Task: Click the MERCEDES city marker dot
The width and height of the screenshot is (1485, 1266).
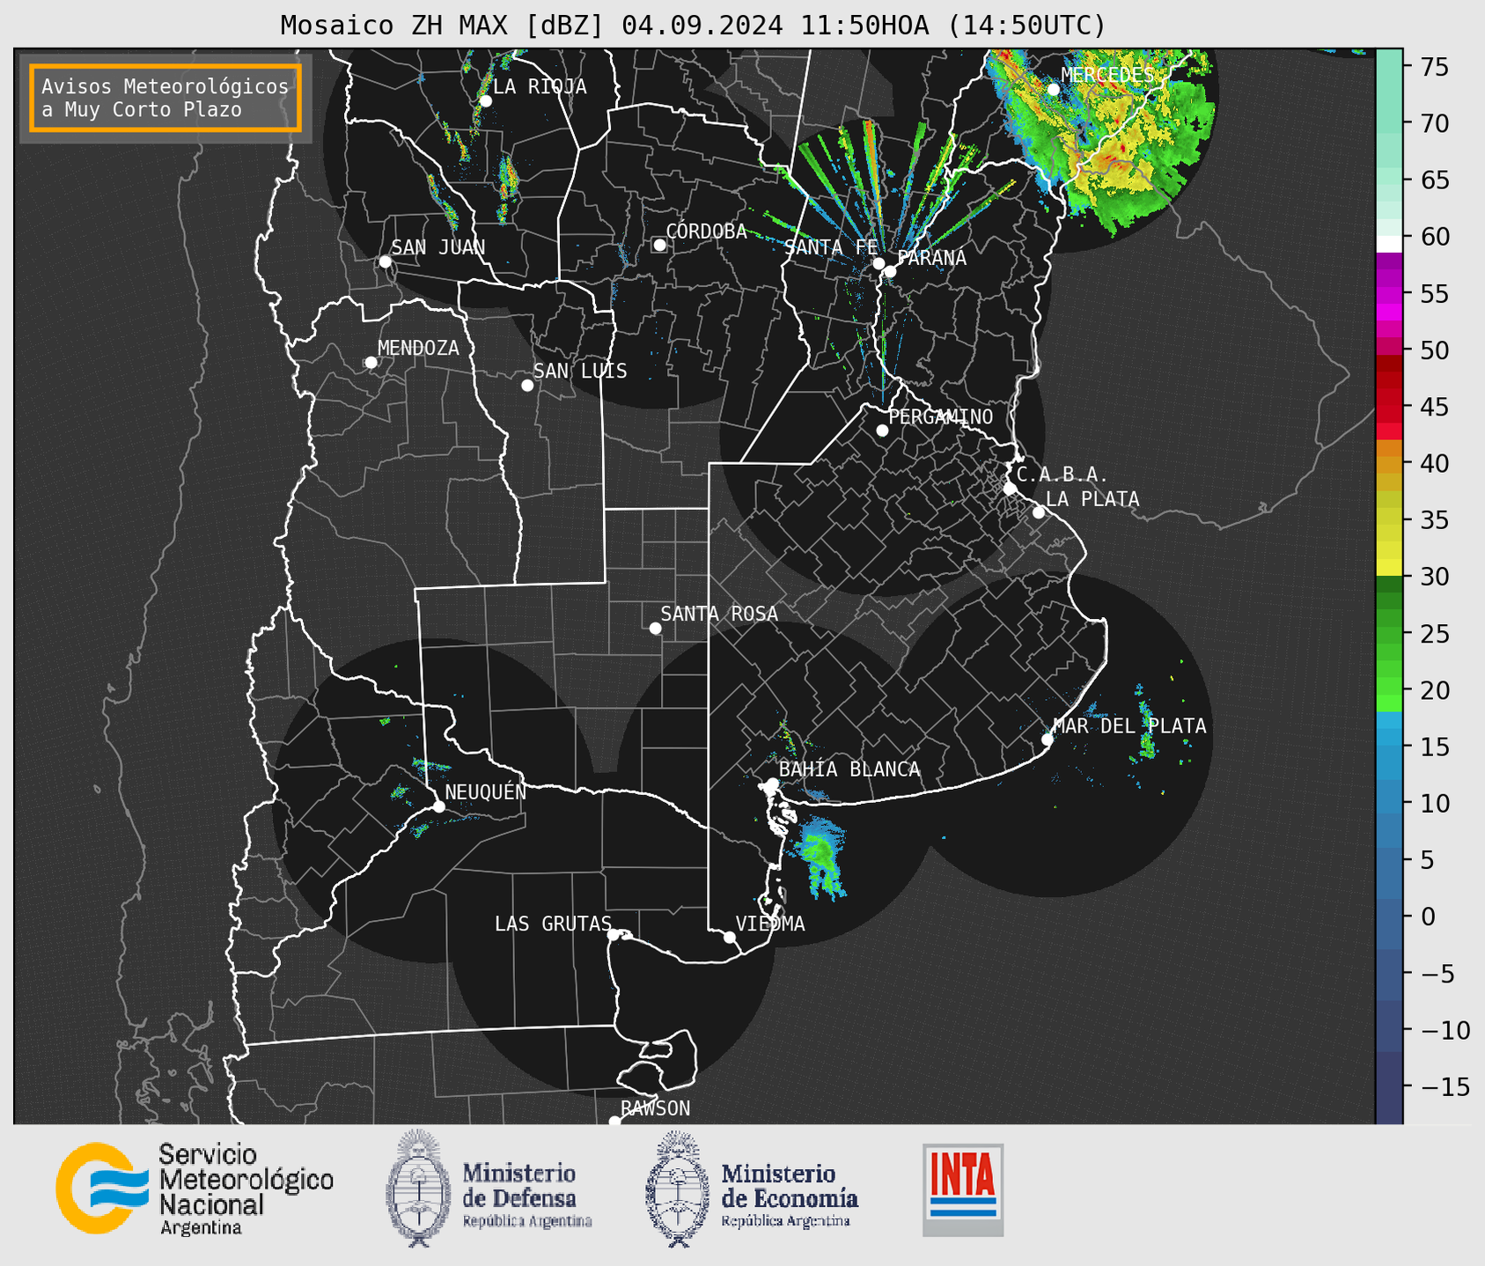Action: click(1053, 90)
